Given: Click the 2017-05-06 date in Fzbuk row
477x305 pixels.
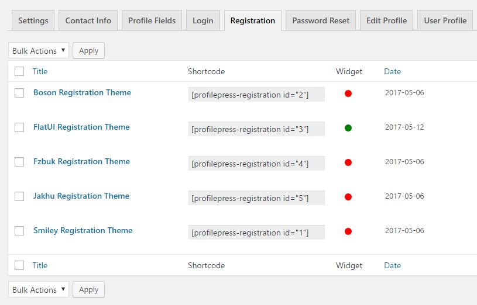Looking at the screenshot, I should tap(404, 162).
